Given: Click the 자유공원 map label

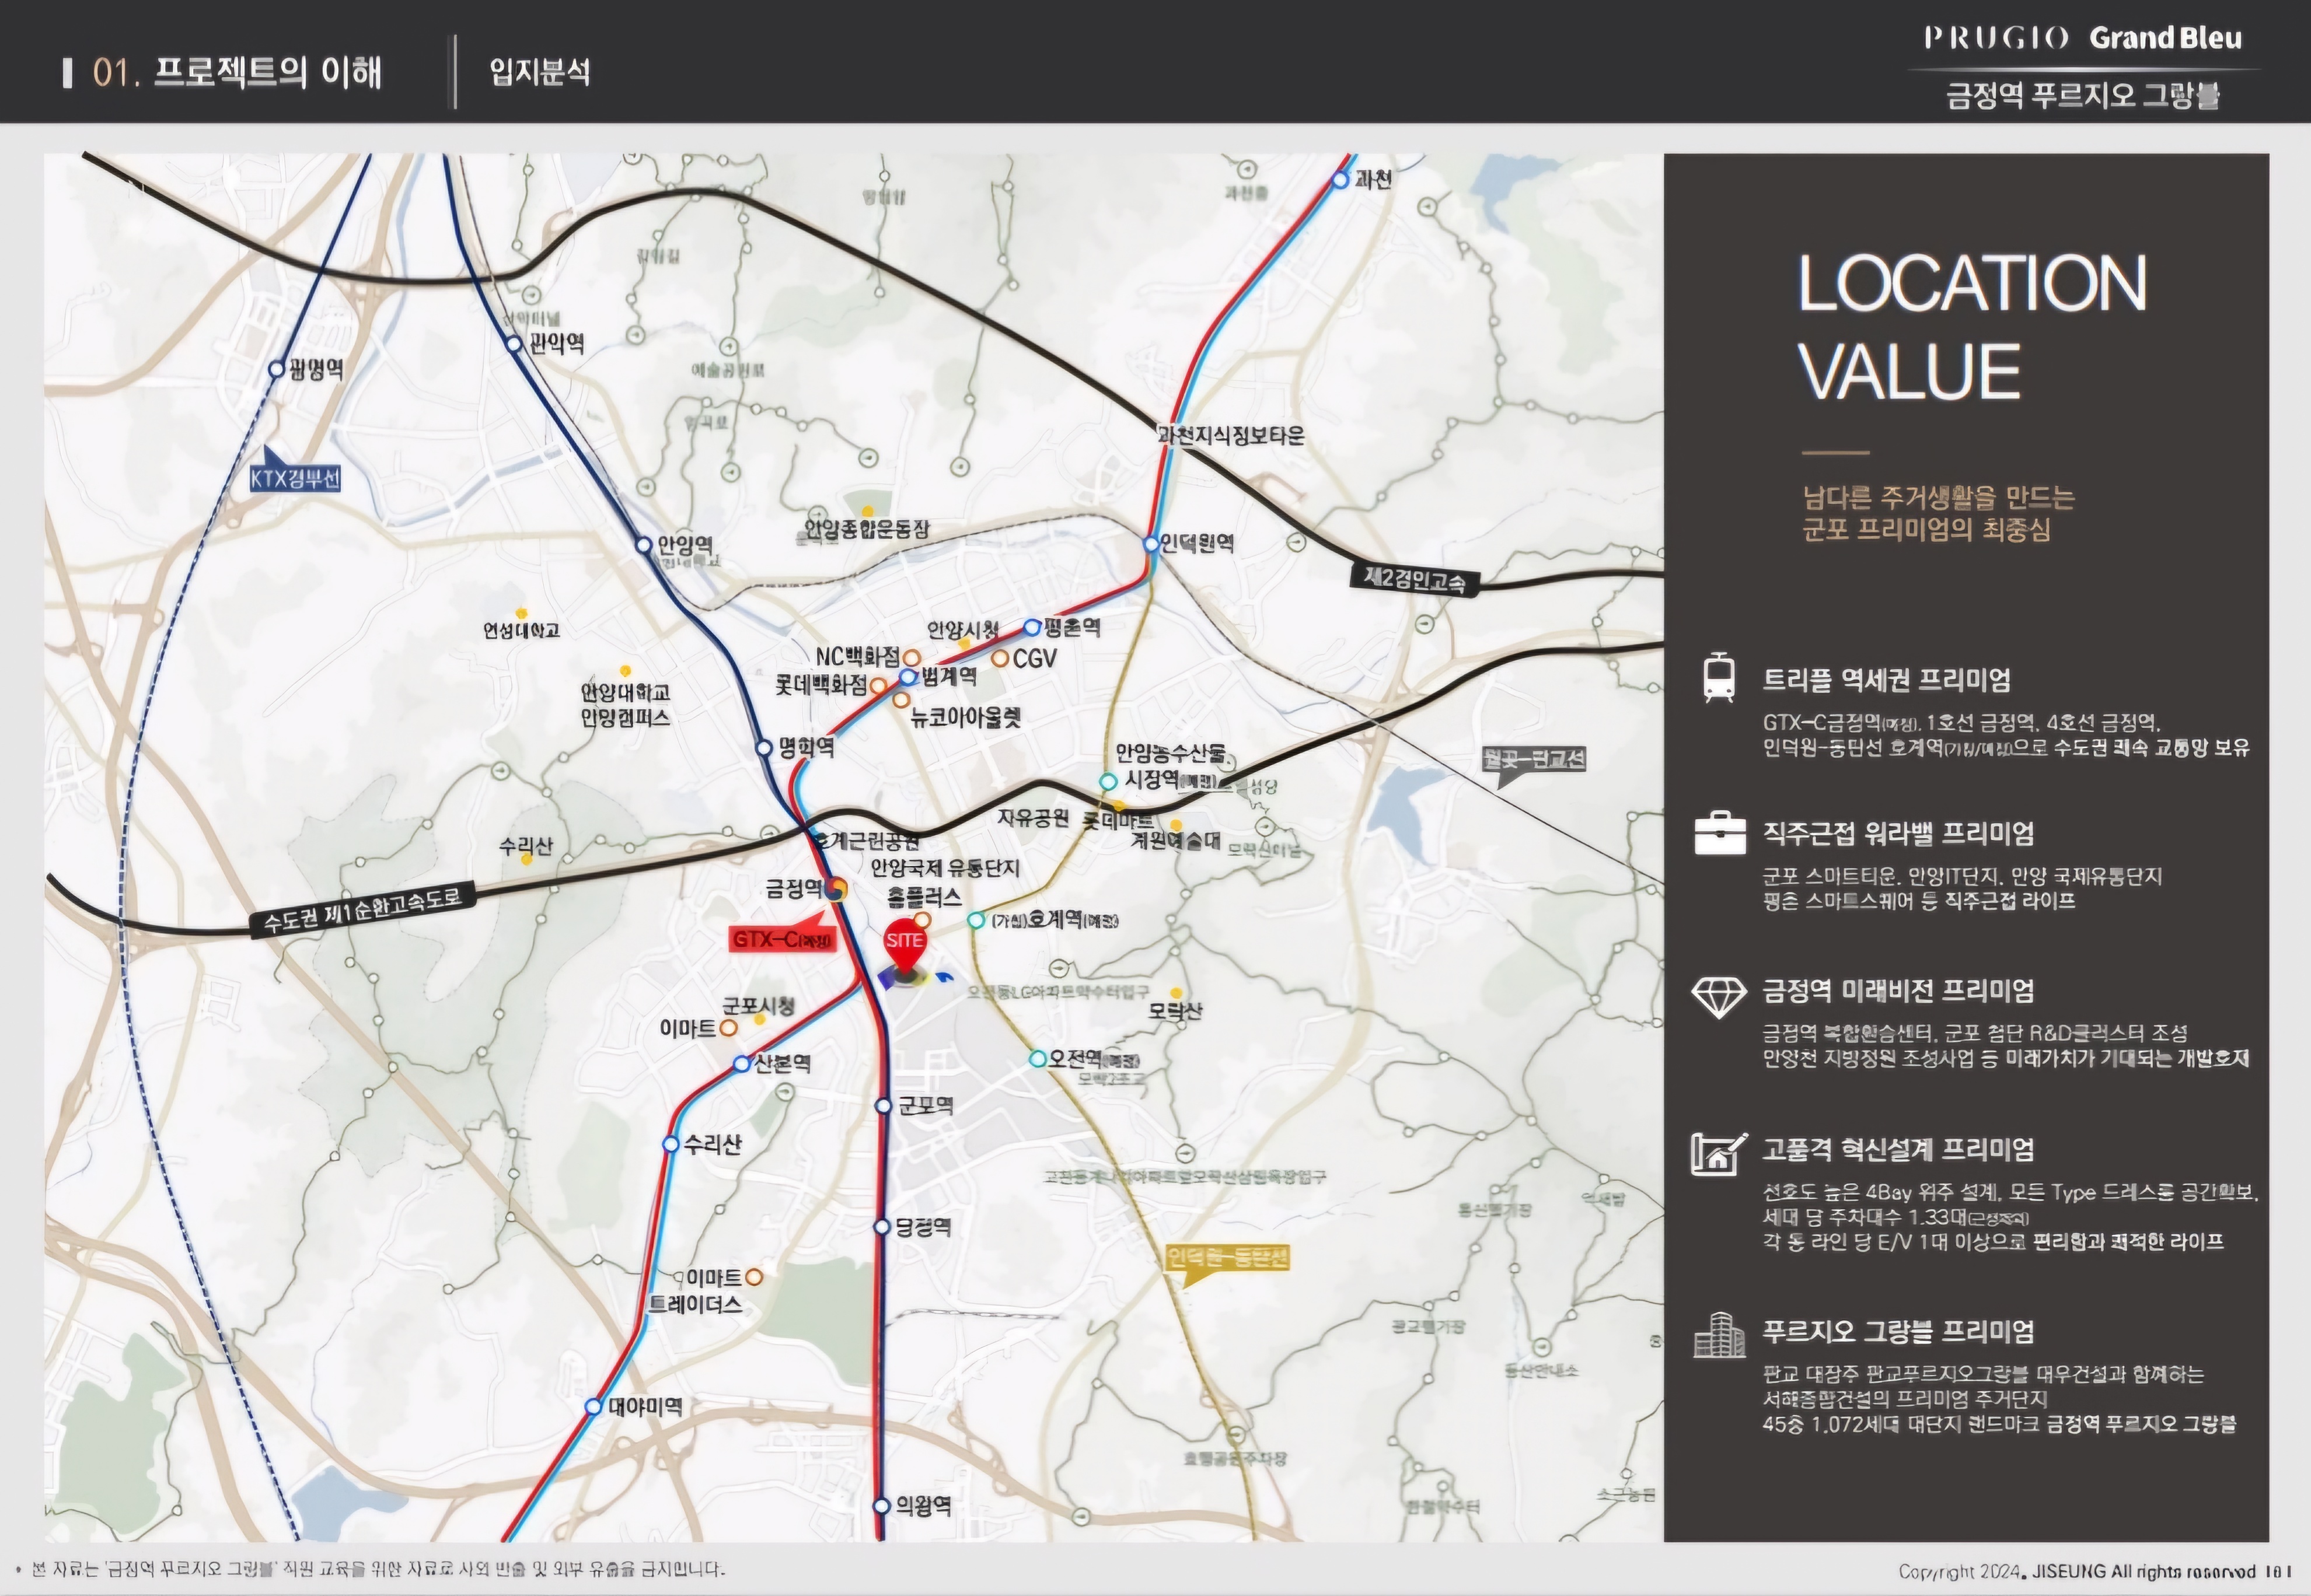Looking at the screenshot, I should [1032, 818].
